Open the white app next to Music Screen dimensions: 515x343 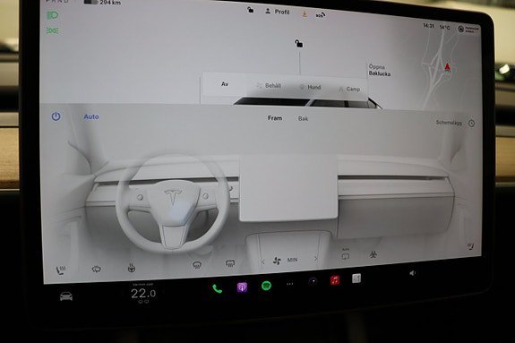(x=356, y=279)
